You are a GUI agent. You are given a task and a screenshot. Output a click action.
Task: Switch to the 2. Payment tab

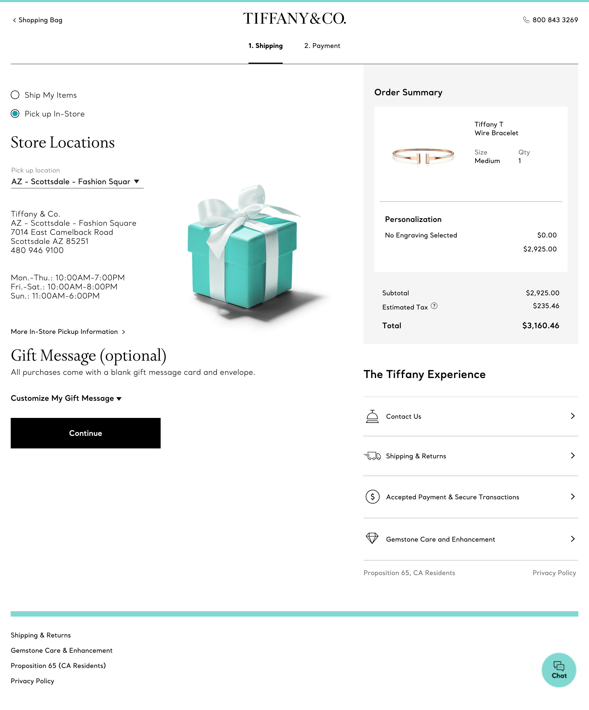click(x=322, y=46)
